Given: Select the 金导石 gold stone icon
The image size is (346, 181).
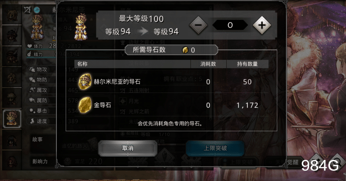Looking at the screenshot, I should [85, 105].
